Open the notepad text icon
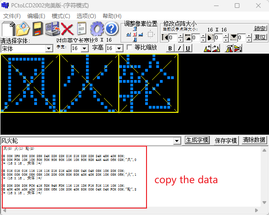269x215 pixels. [81, 29]
